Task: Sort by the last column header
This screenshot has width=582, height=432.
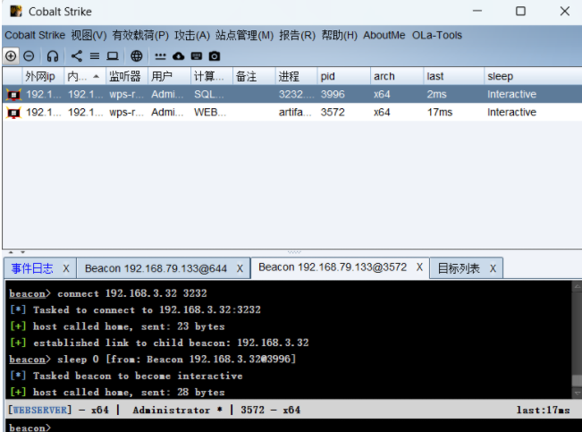Action: coord(453,76)
